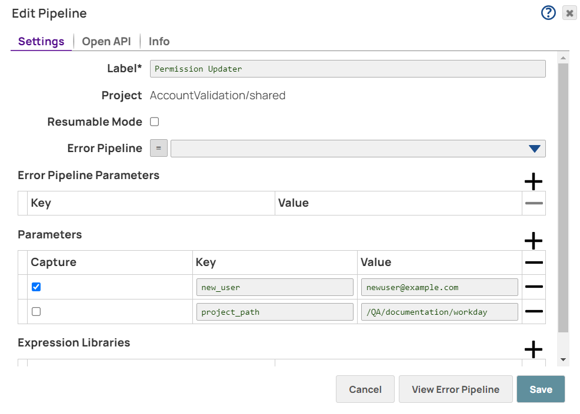Viewport: 580px width, 414px height.
Task: Remove the Error Pipeline Parameters row
Action: 534,203
